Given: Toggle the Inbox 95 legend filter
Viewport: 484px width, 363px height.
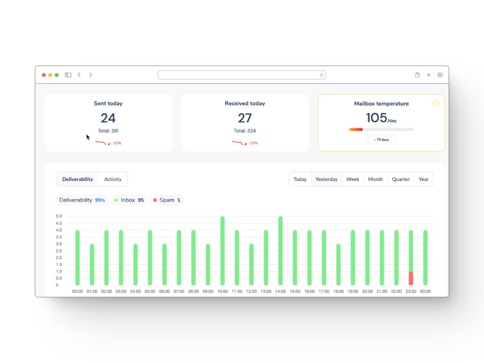Looking at the screenshot, I should click(130, 200).
